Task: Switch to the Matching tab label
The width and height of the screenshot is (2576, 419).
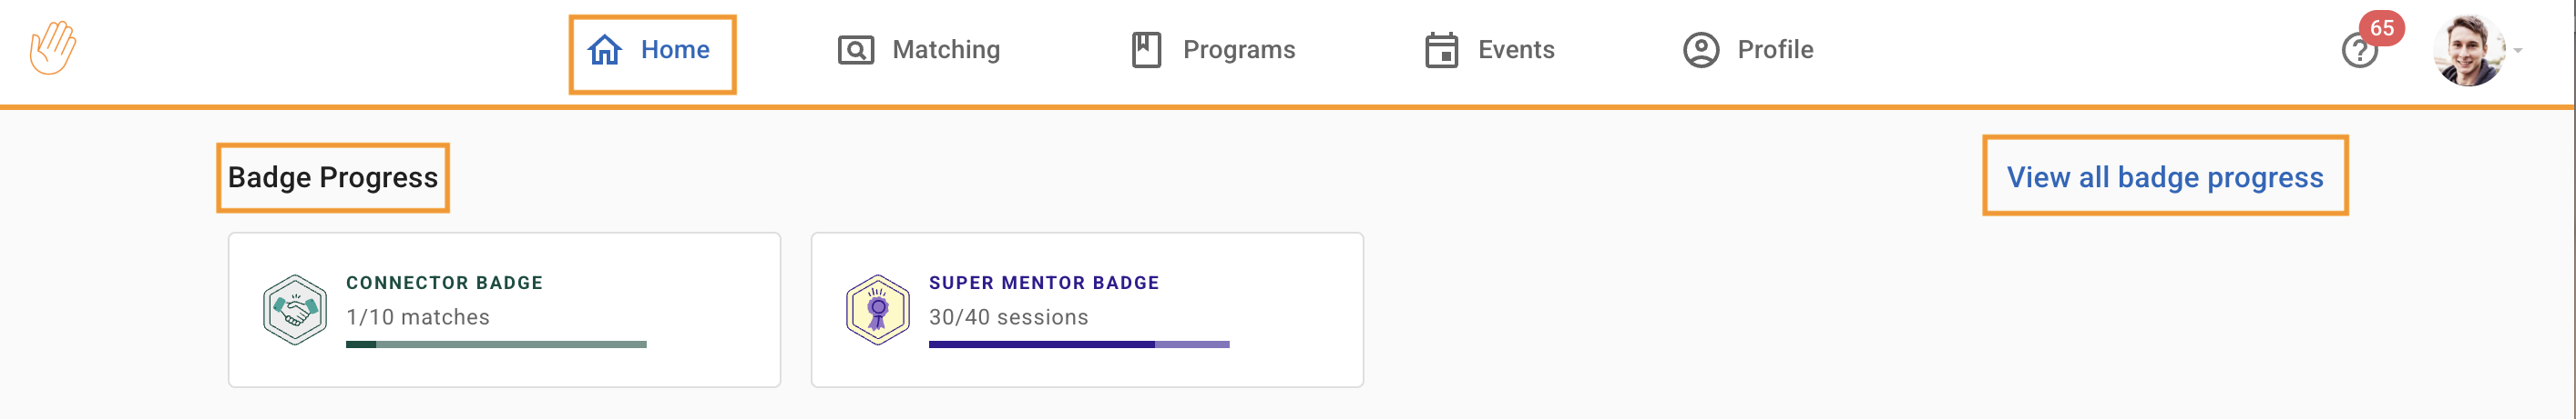Action: [x=946, y=50]
